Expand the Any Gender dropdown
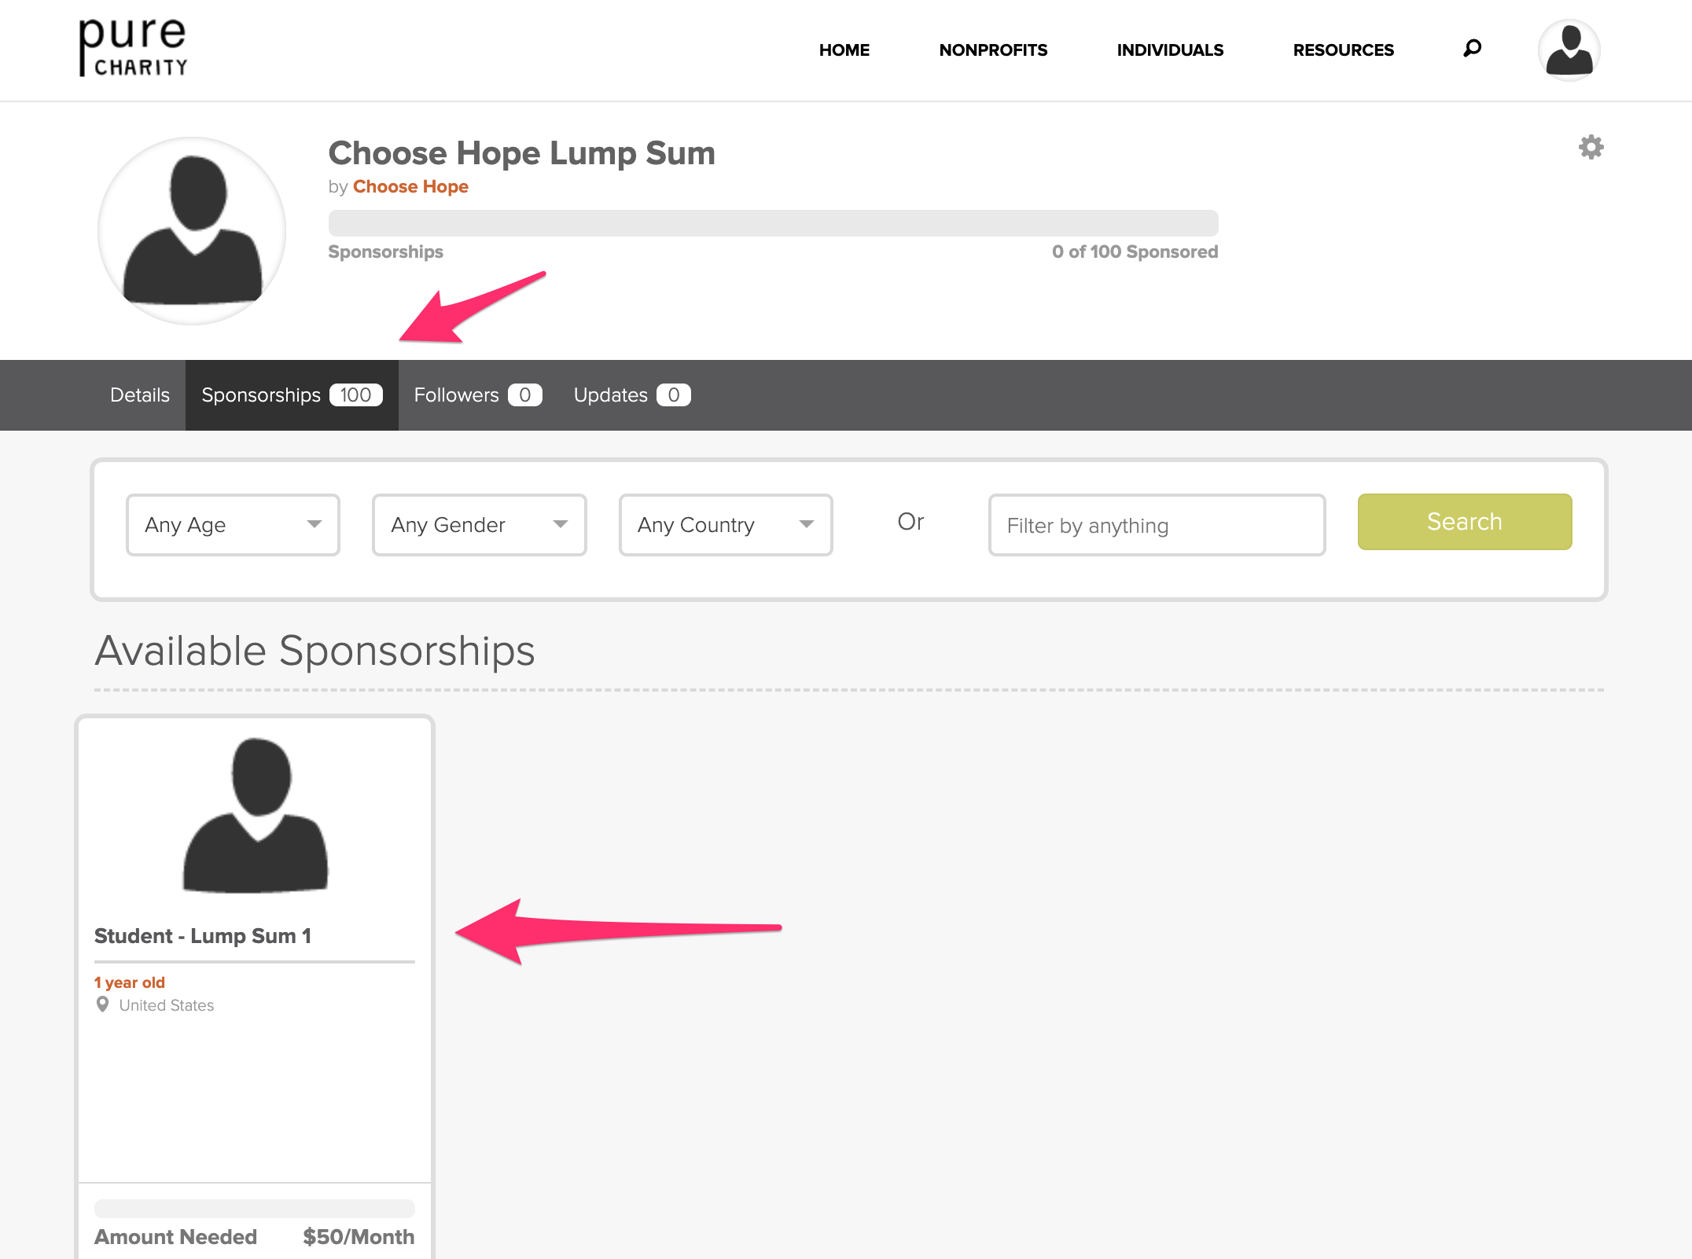Viewport: 1692px width, 1259px height. tap(480, 525)
